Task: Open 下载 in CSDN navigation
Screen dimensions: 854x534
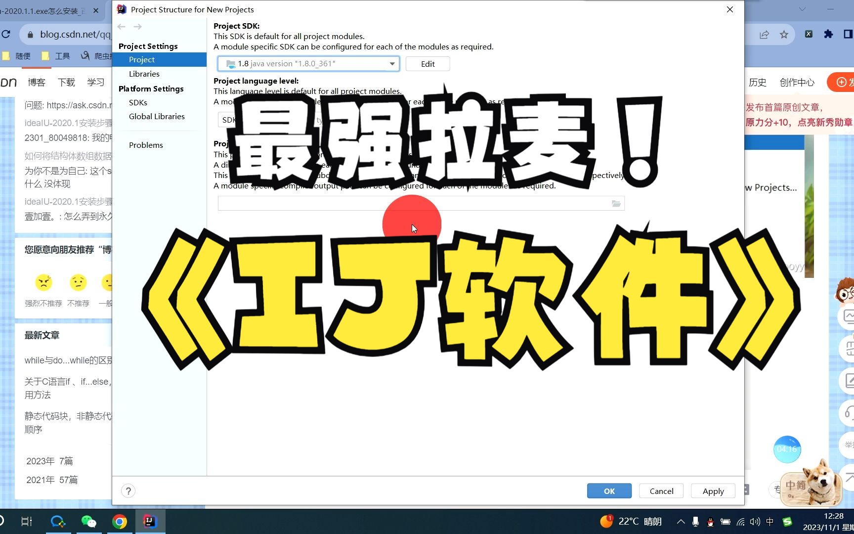Action: [66, 82]
